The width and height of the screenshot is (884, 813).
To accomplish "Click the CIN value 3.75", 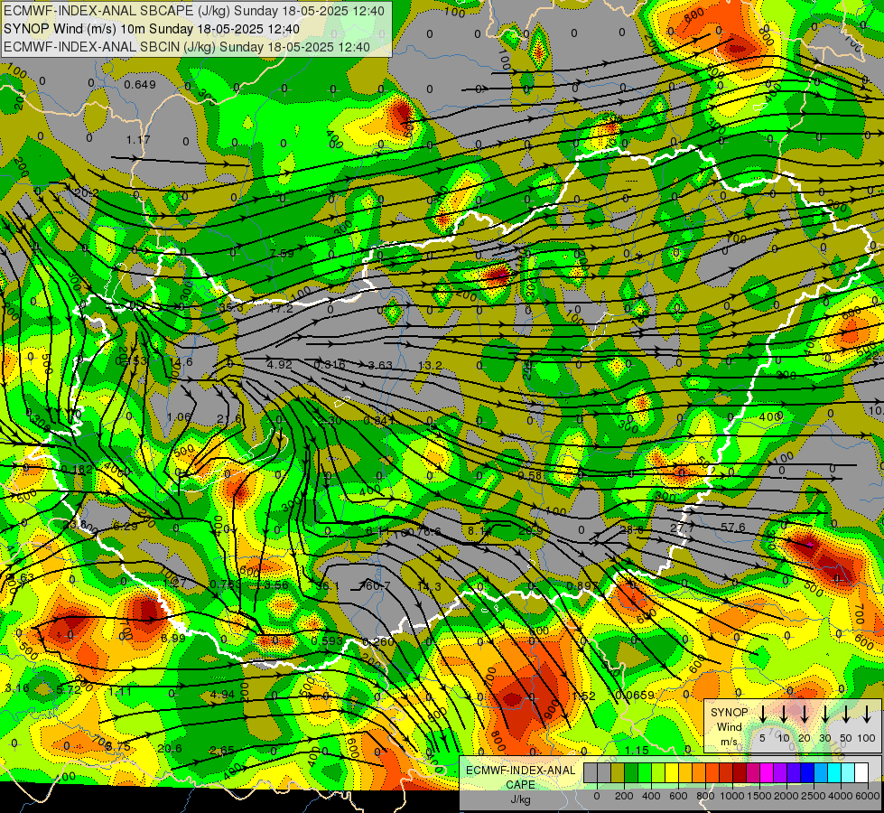I will coord(118,746).
